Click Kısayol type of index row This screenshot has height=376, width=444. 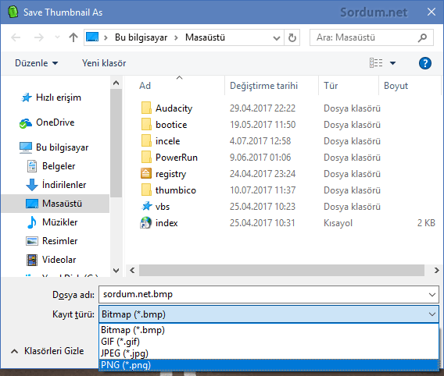(338, 223)
